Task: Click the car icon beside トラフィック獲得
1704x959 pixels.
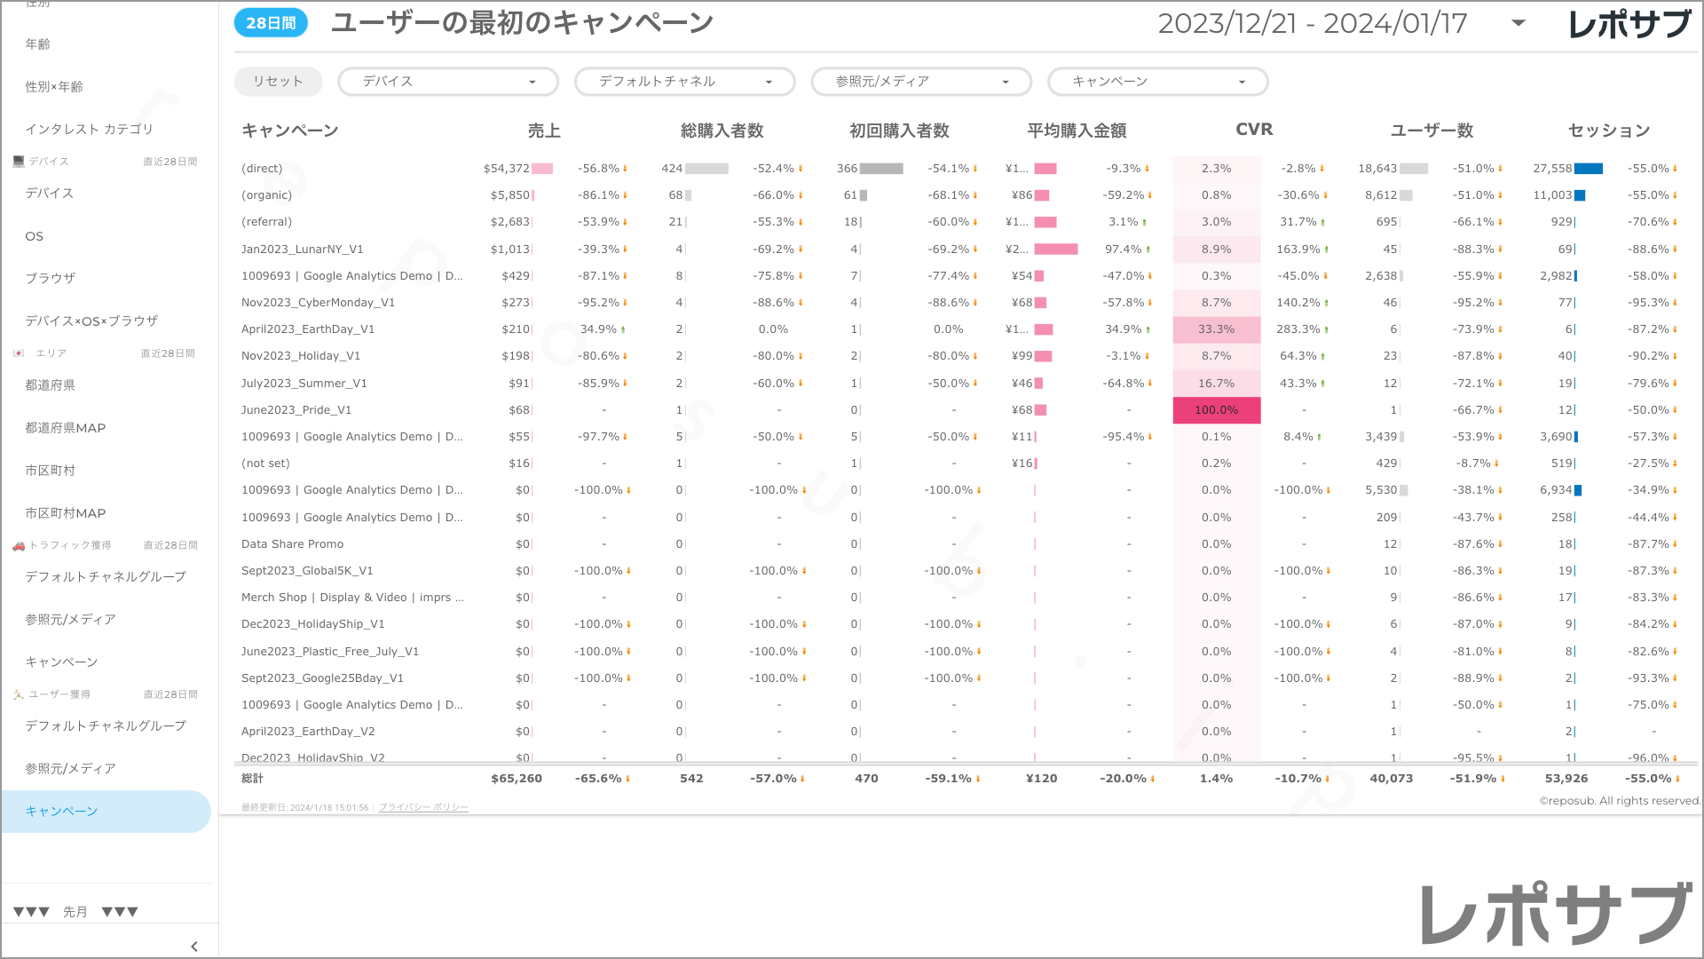Action: (x=19, y=545)
